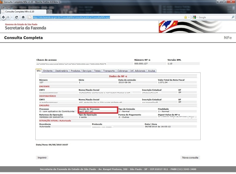Click the Autorizada ocorrência value

click(x=45, y=127)
